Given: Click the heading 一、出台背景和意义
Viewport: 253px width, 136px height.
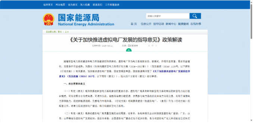Looking at the screenshot, I should click(x=74, y=84).
